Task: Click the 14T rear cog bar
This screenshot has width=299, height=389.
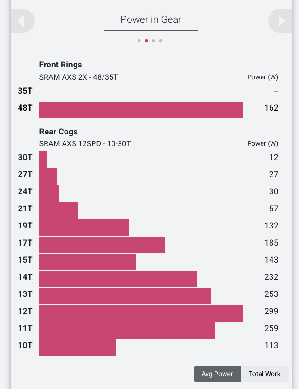Action: 118,279
